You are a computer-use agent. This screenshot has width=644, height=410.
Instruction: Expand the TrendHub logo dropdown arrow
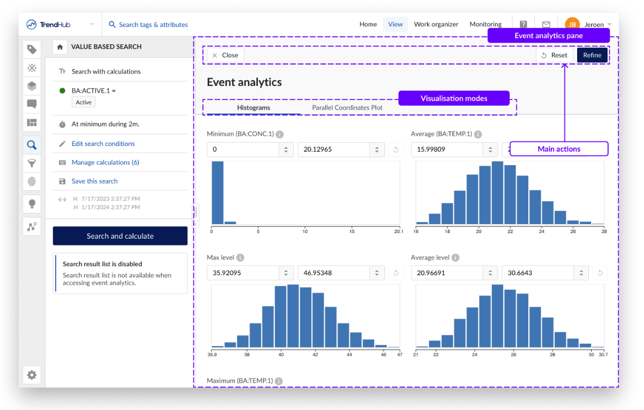coord(92,25)
